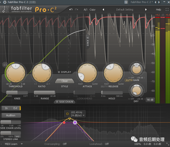The width and height of the screenshot is (170, 147).
Task: Bypass the side chain filter band power icon
Action: tap(67, 114)
